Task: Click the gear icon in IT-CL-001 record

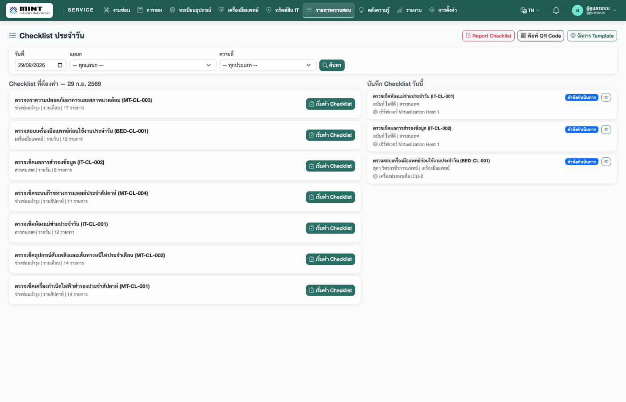Action: pos(375,112)
